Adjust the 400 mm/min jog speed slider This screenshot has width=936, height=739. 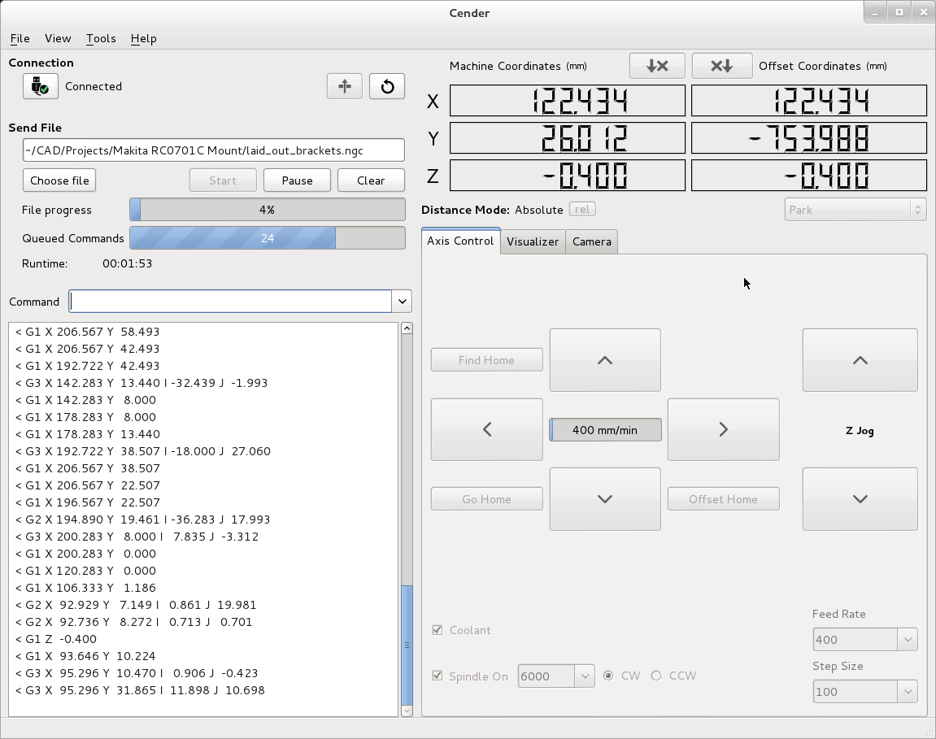604,430
